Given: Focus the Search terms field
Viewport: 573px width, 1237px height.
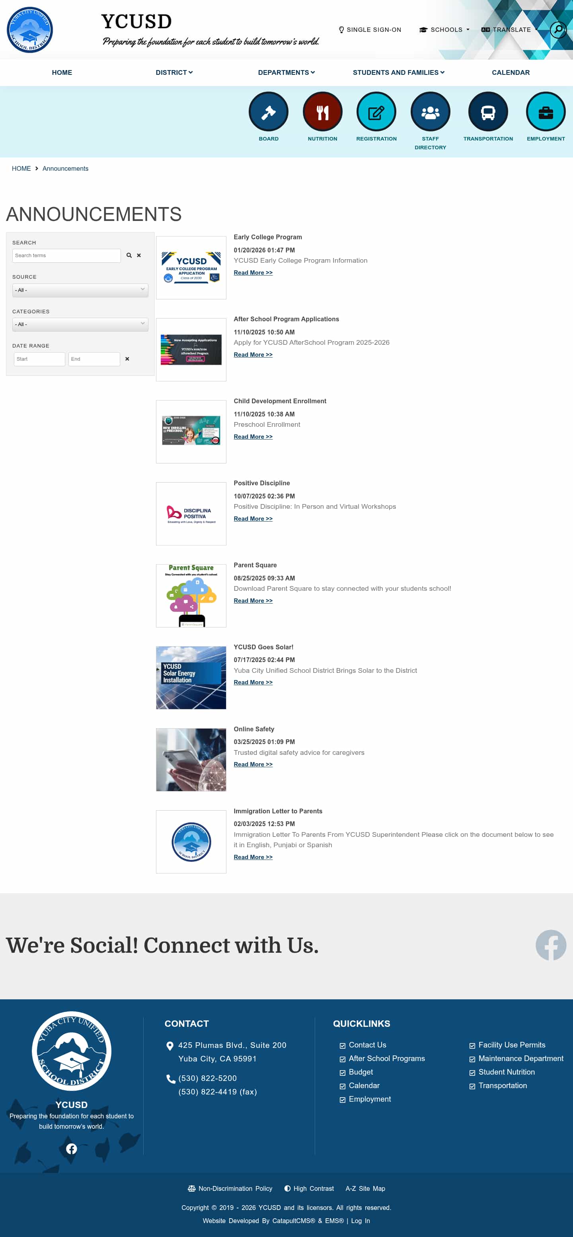Looking at the screenshot, I should pos(67,256).
